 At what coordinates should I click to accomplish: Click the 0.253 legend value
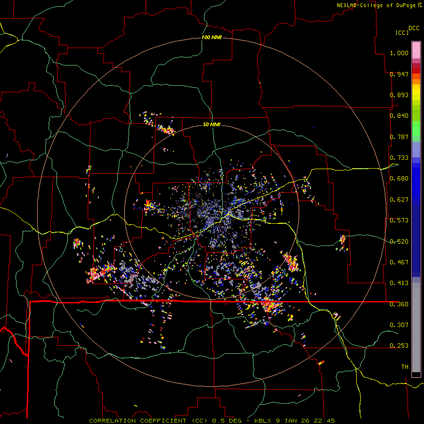pos(399,346)
